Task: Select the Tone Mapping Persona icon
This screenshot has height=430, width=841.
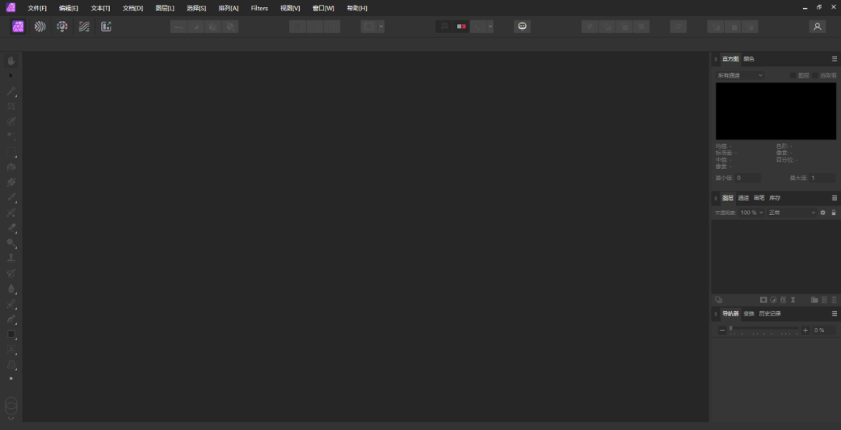Action: pyautogui.click(x=84, y=26)
